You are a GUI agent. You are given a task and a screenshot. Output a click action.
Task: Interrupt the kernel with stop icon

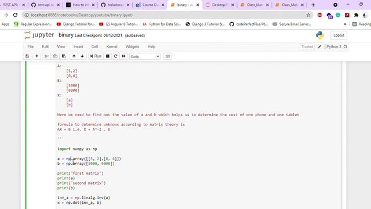point(108,56)
